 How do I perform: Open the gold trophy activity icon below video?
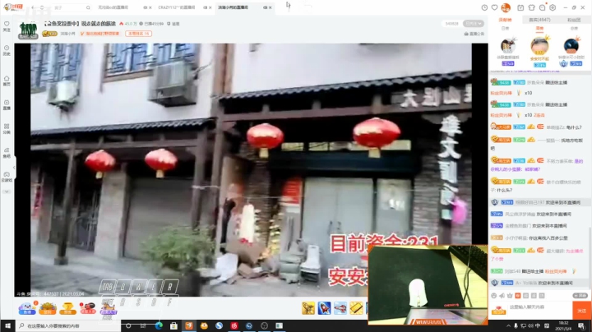(67, 308)
